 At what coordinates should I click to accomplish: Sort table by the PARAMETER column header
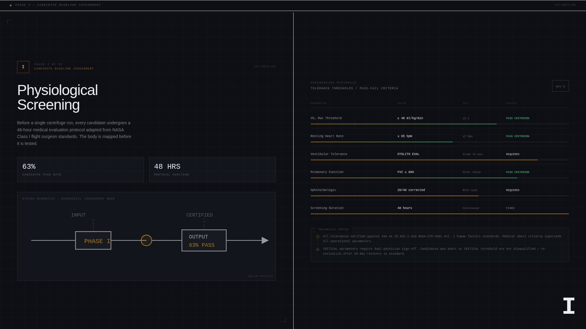click(319, 103)
